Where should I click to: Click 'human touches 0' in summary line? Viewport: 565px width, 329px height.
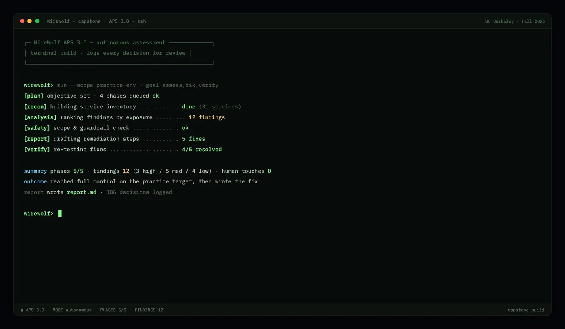click(x=246, y=171)
